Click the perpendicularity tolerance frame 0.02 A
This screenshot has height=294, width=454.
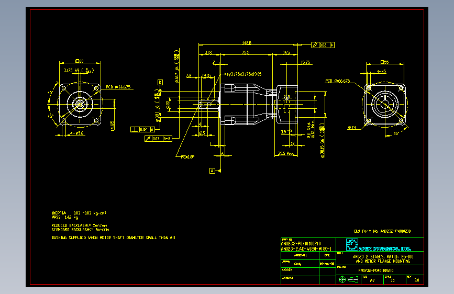coord(142,129)
